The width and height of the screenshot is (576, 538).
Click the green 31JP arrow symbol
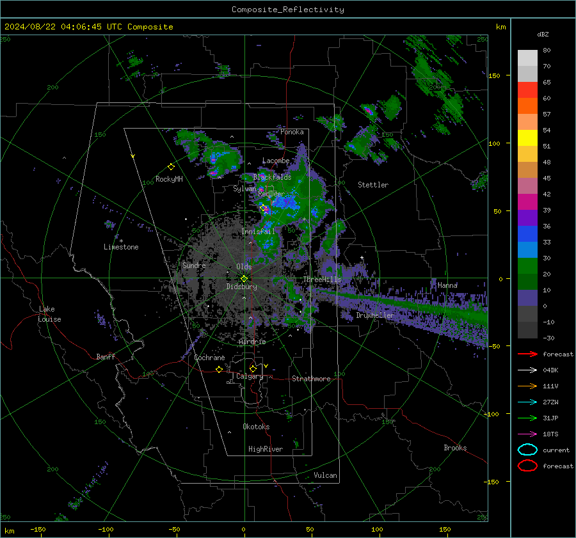(x=527, y=418)
